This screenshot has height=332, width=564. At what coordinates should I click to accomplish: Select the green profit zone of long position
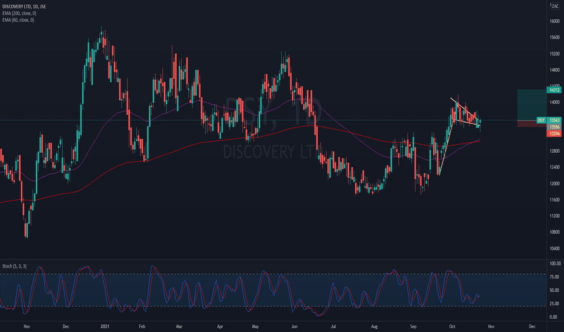[x=532, y=105]
